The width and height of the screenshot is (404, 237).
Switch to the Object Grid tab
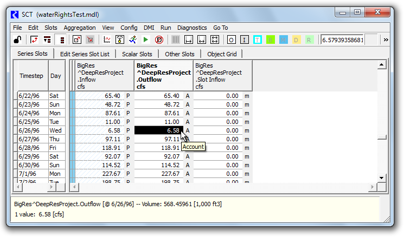[222, 54]
